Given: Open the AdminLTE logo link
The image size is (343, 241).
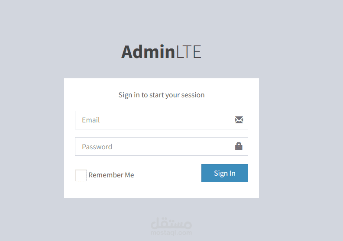Looking at the screenshot, I should 161,52.
